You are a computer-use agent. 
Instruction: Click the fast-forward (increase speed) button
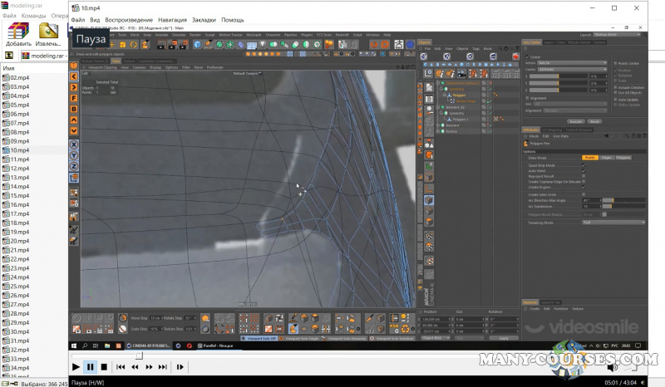(150, 366)
